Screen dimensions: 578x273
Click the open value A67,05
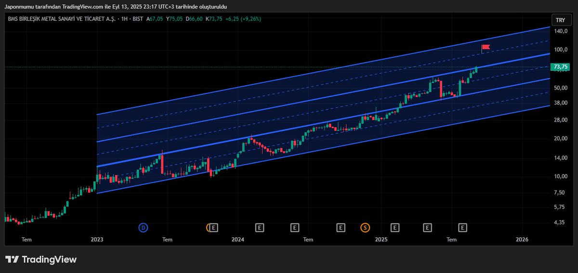click(x=155, y=19)
